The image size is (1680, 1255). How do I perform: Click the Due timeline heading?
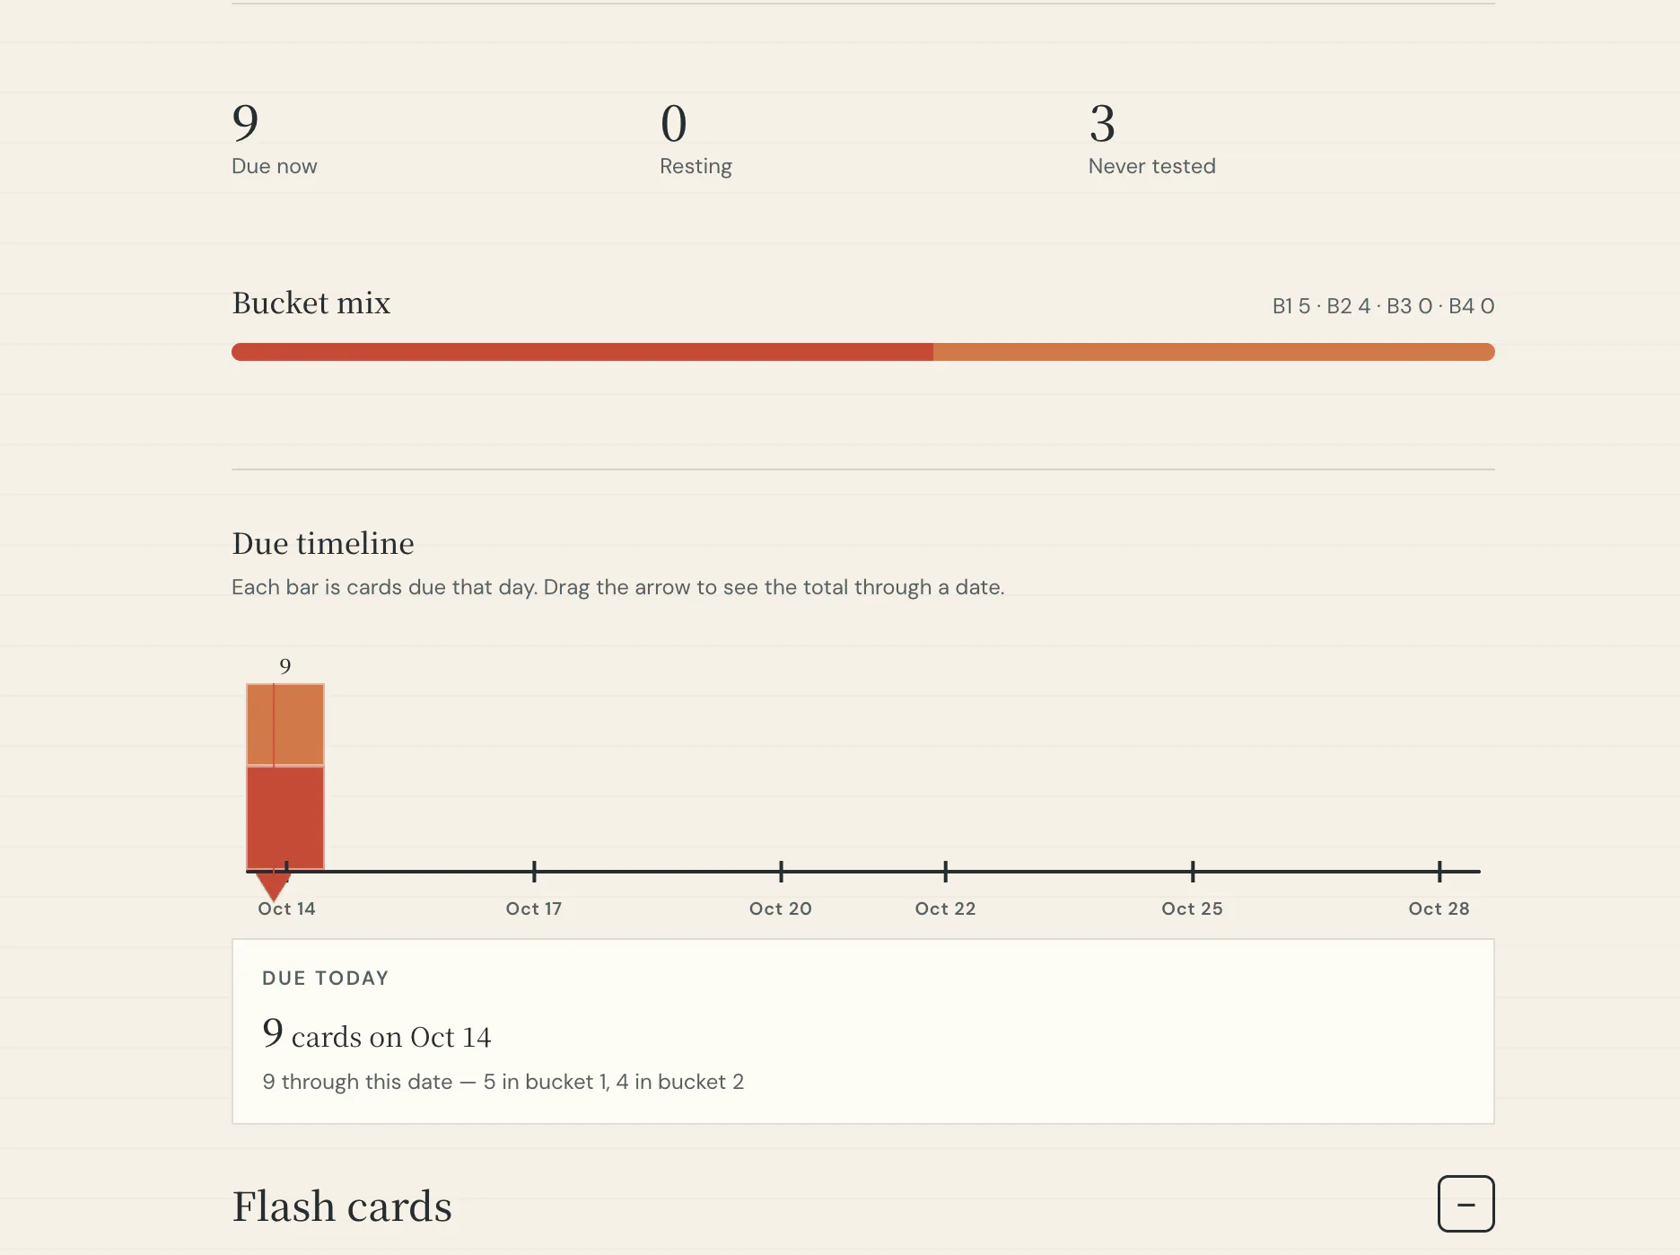[x=323, y=543]
